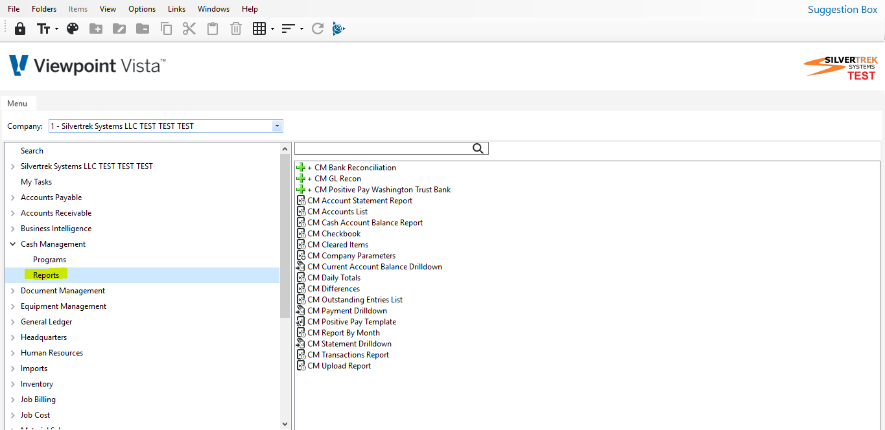Click the trash delete icon
The image size is (885, 430).
[236, 28]
